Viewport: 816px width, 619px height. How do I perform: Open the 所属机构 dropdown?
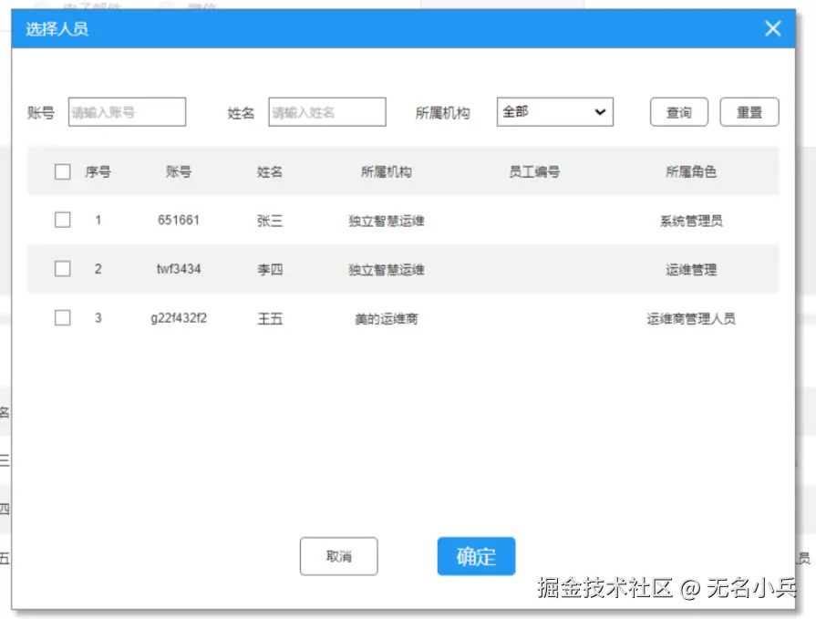[554, 112]
